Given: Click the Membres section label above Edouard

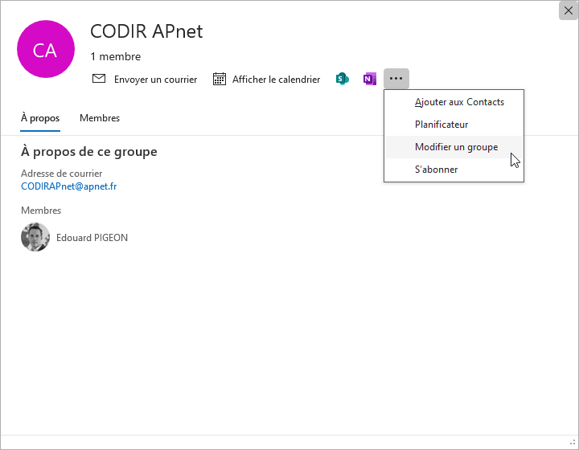Looking at the screenshot, I should (x=41, y=211).
